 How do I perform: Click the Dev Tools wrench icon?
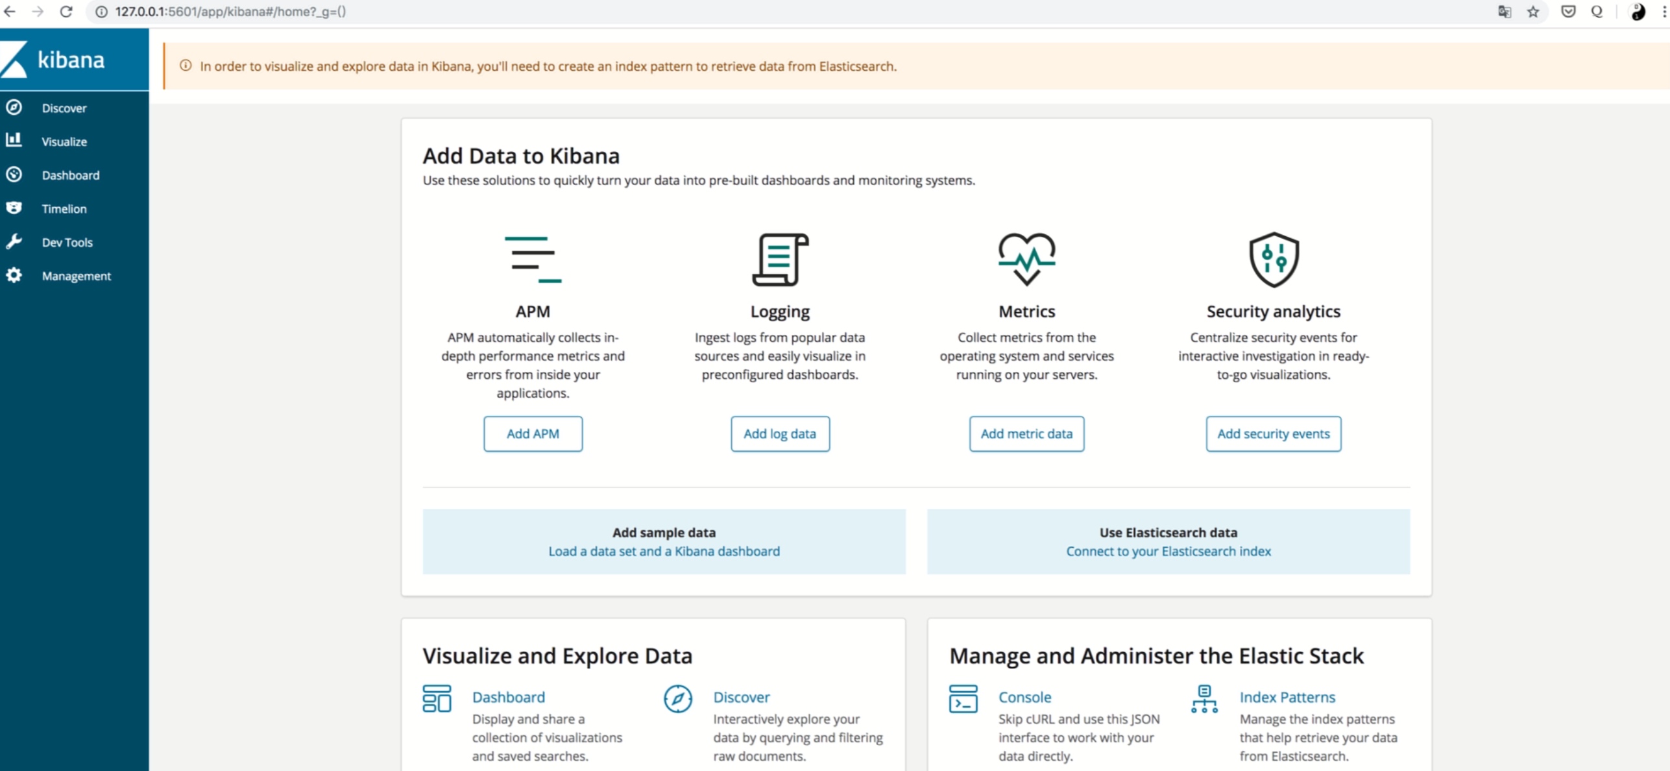[14, 241]
